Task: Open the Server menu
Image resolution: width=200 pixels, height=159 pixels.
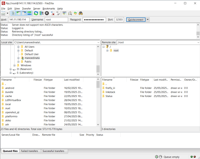Action: tap(37, 8)
